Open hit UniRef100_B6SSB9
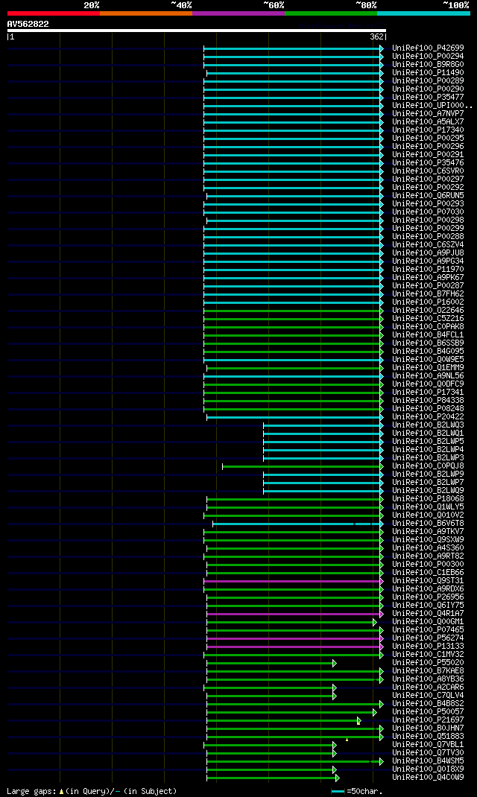 [x=428, y=343]
